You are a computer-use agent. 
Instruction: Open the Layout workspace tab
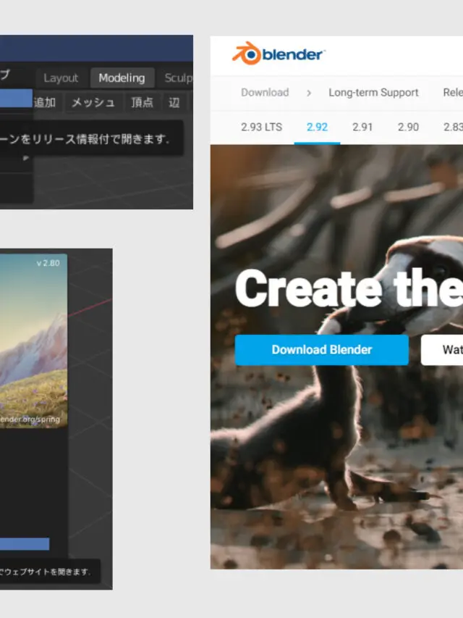pyautogui.click(x=61, y=78)
